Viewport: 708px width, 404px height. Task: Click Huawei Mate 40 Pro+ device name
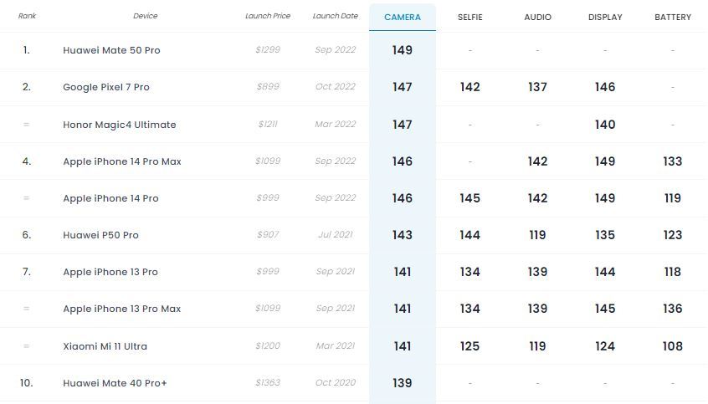tap(115, 383)
